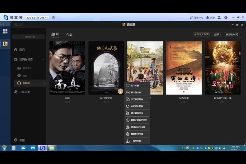Open 设置 at sidebar bottom
This screenshot has height=164, width=246.
[19, 140]
